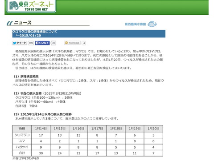
Task: Click the heading (3) 2015年1月14日以降の展示数の推移
Action: [43, 114]
